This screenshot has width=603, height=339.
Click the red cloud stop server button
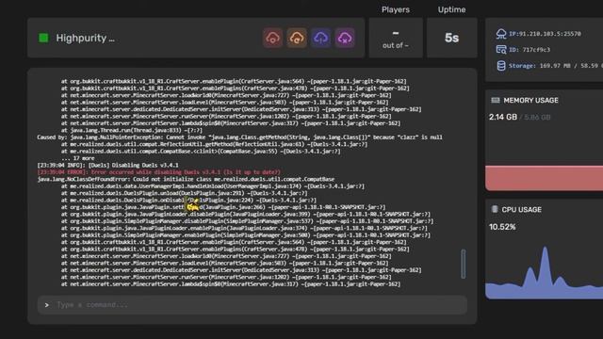[x=272, y=38]
